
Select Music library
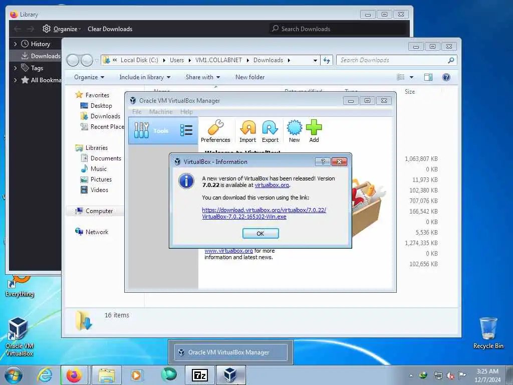(99, 169)
